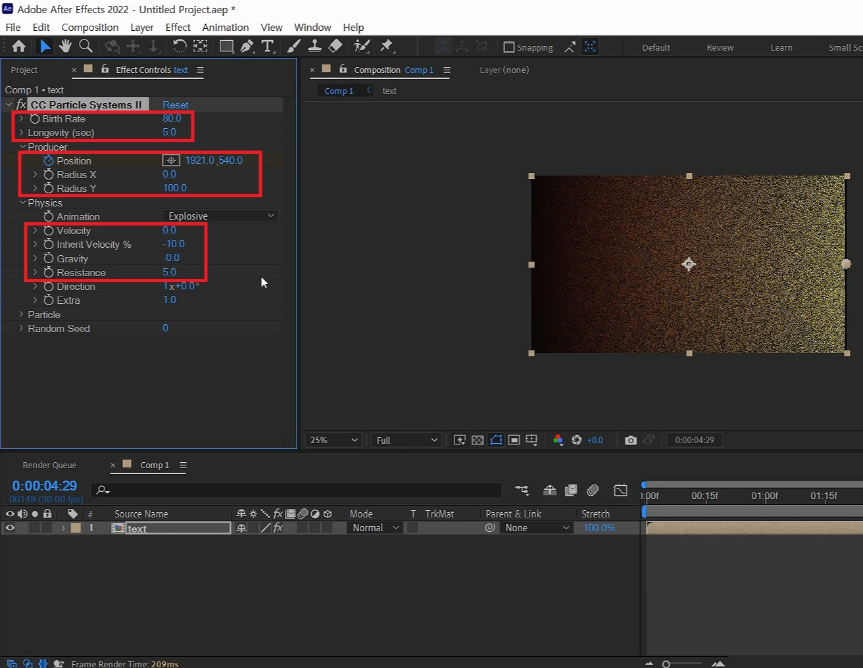Open the Composition Mini-Flowchart icon
The width and height of the screenshot is (863, 668).
coord(522,490)
